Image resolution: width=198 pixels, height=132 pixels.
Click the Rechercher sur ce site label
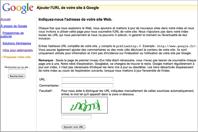(x=17, y=67)
